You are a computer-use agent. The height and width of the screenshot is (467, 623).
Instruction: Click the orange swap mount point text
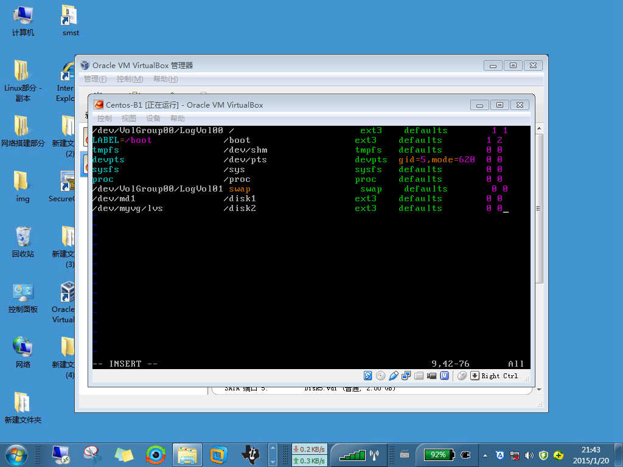tap(240, 189)
